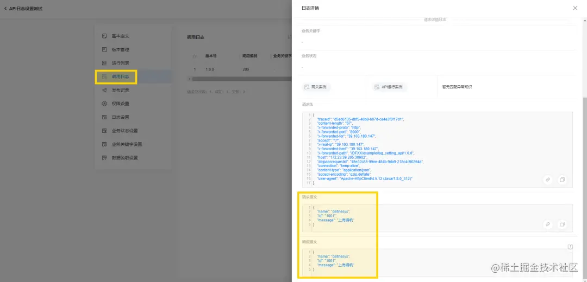This screenshot has width=587, height=282.
Task: Open the API运行实例 button
Action: [x=390, y=87]
